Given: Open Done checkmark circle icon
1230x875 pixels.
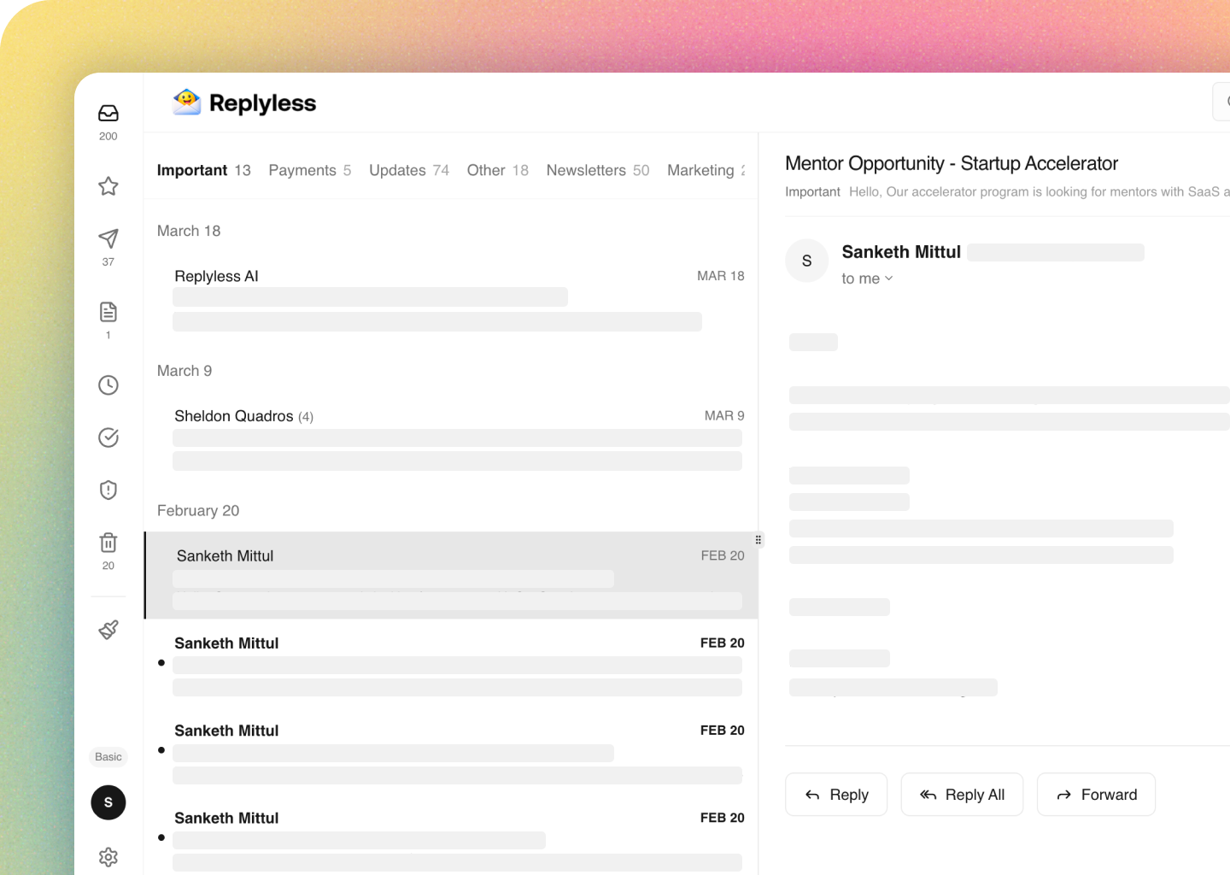Looking at the screenshot, I should [108, 437].
